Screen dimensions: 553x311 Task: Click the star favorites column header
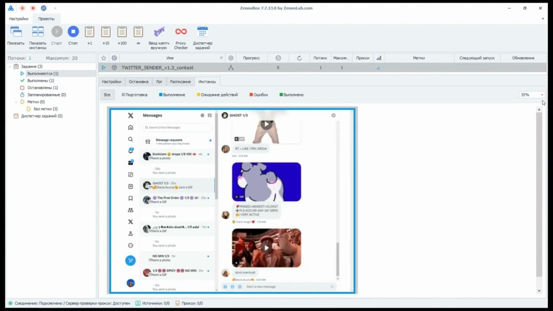103,58
